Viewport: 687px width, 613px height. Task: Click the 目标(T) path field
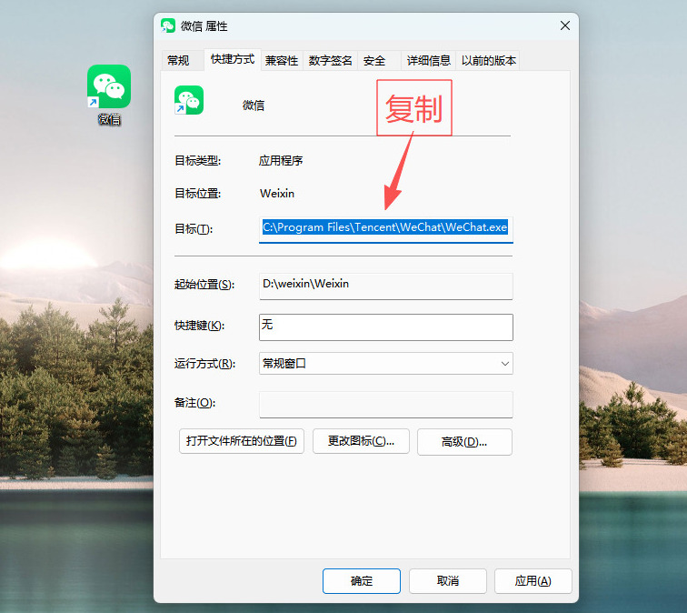pos(385,228)
